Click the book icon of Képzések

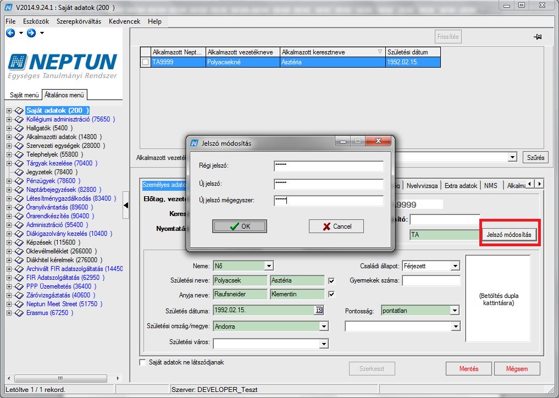[19, 242]
